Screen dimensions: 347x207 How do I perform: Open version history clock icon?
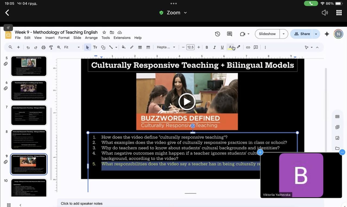coord(217,34)
